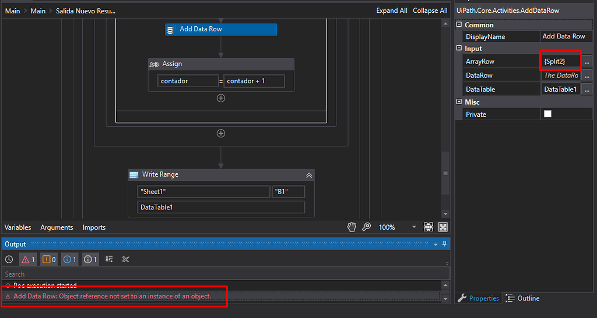Enable the Private checkbox
Viewport: 597px width, 318px height.
coord(547,114)
